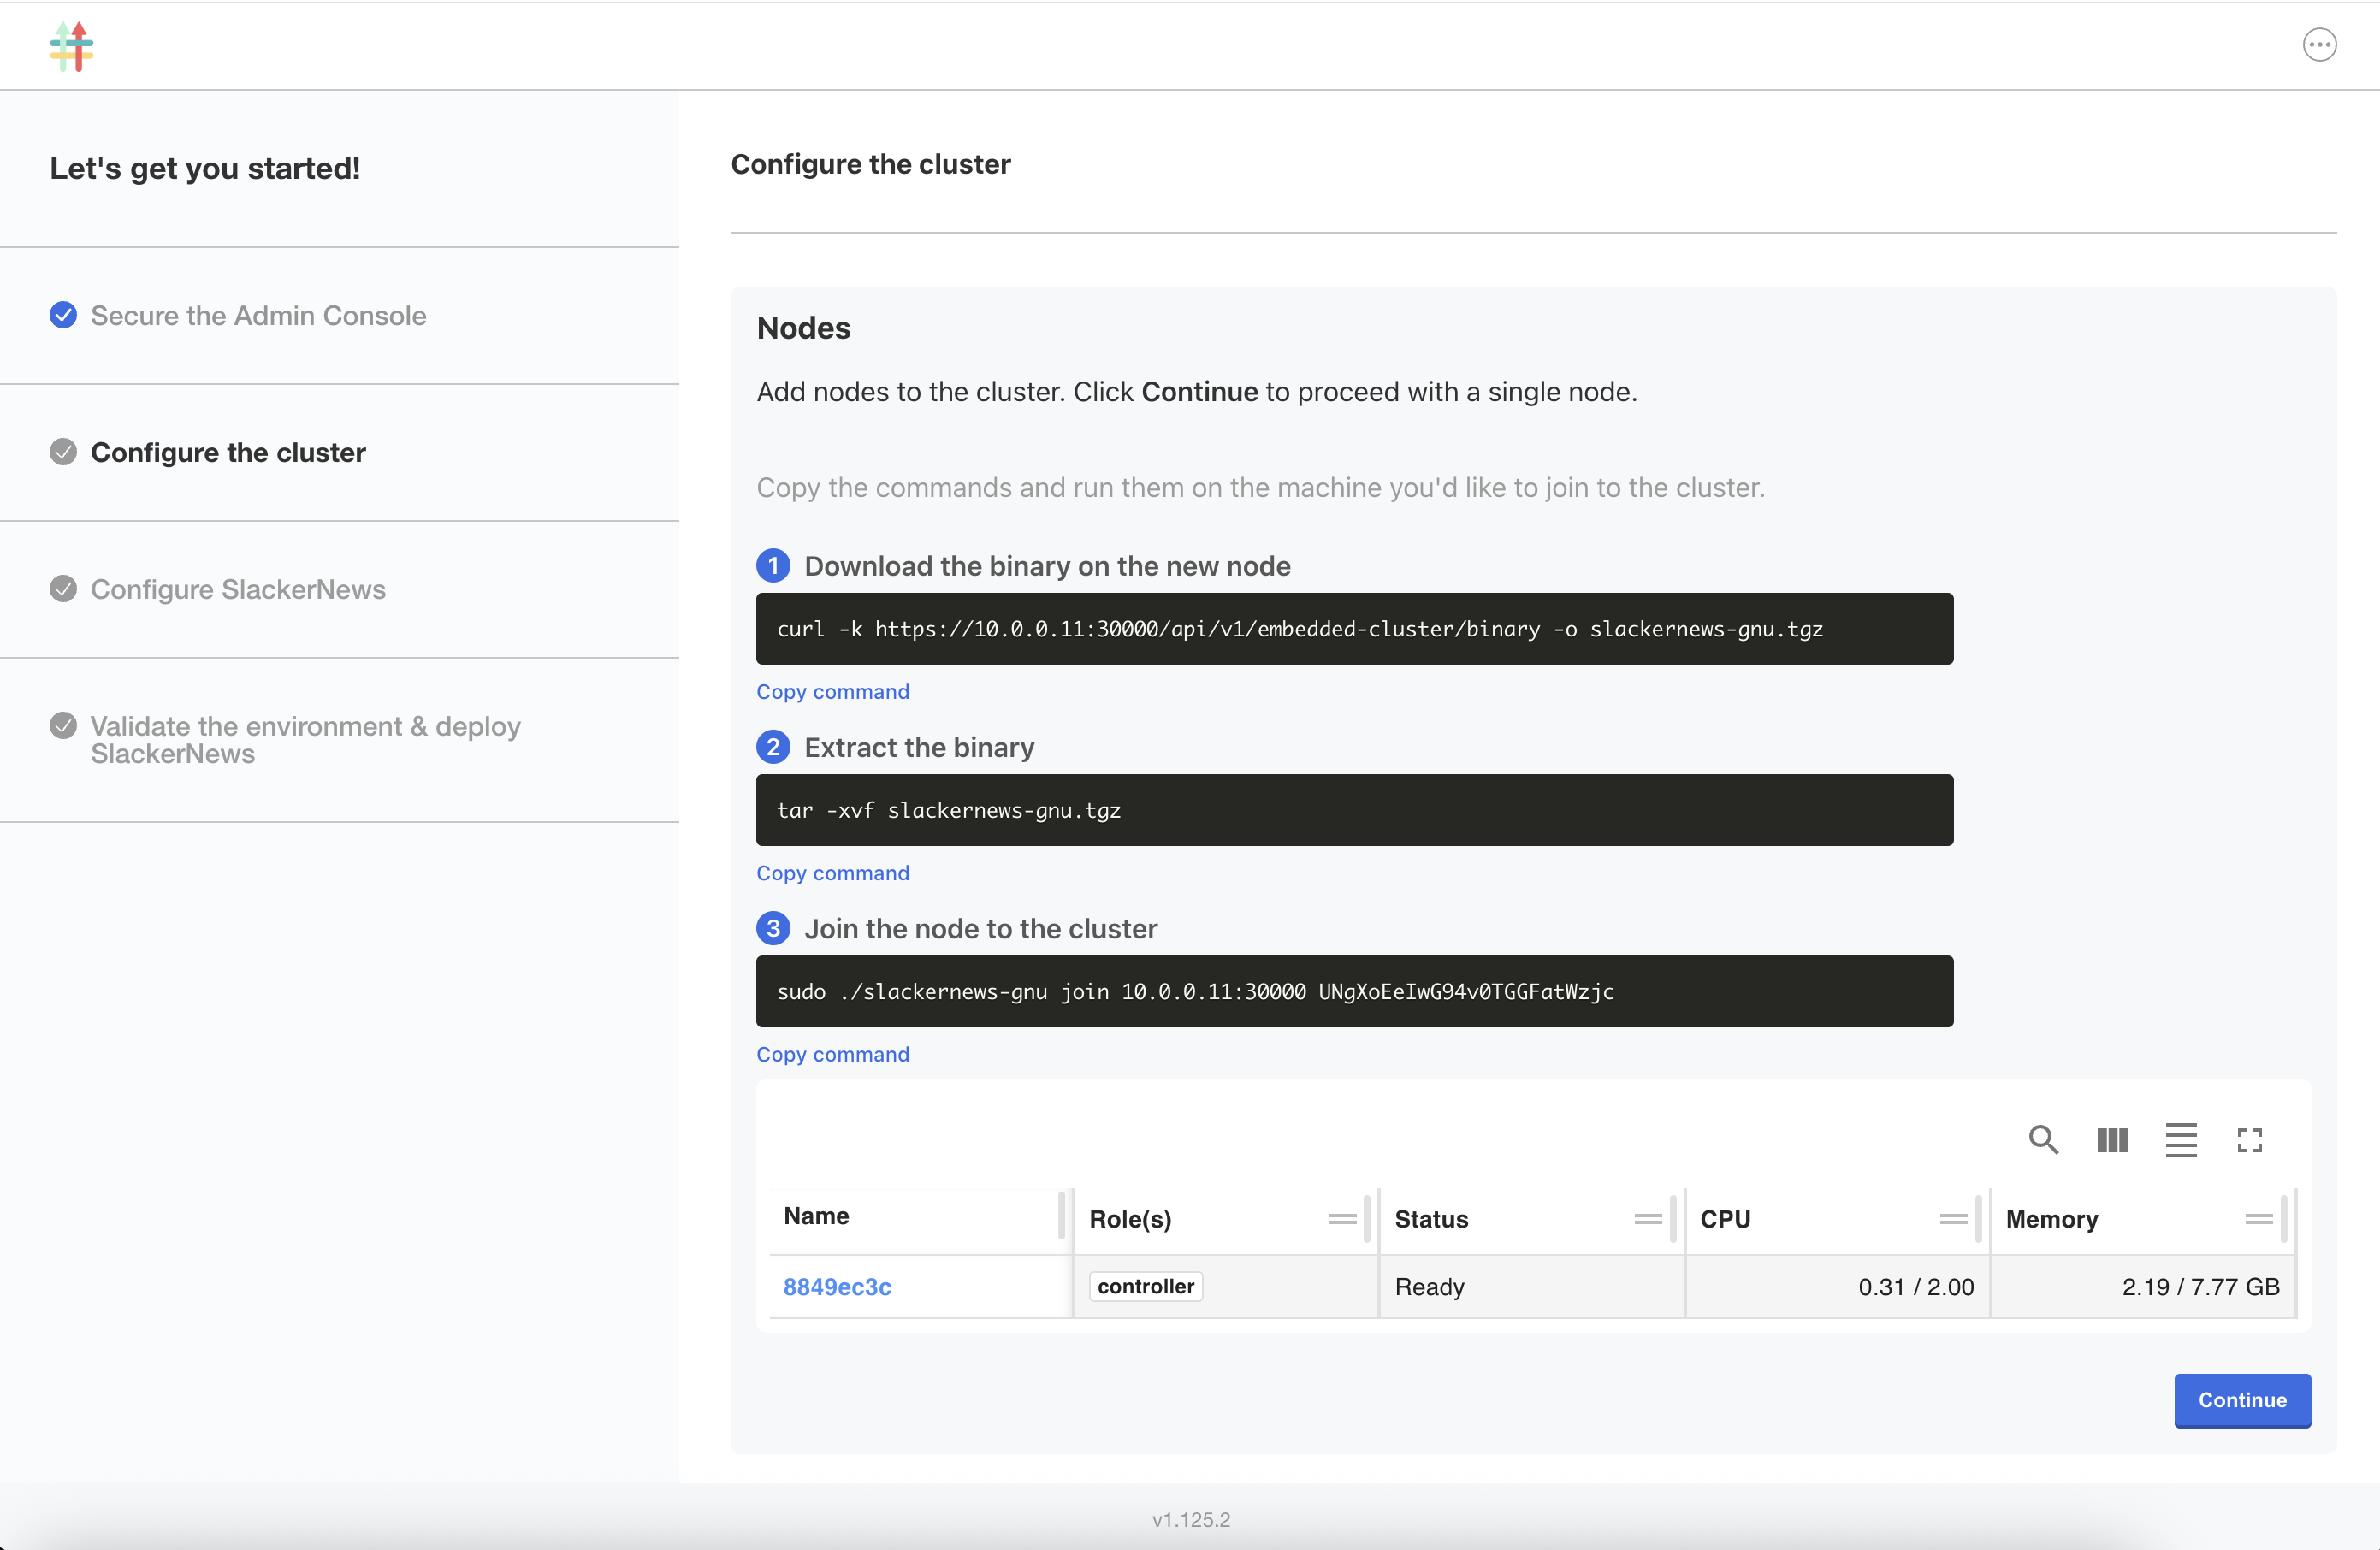Image resolution: width=2380 pixels, height=1550 pixels.
Task: Copy the curl download command
Action: tap(833, 691)
